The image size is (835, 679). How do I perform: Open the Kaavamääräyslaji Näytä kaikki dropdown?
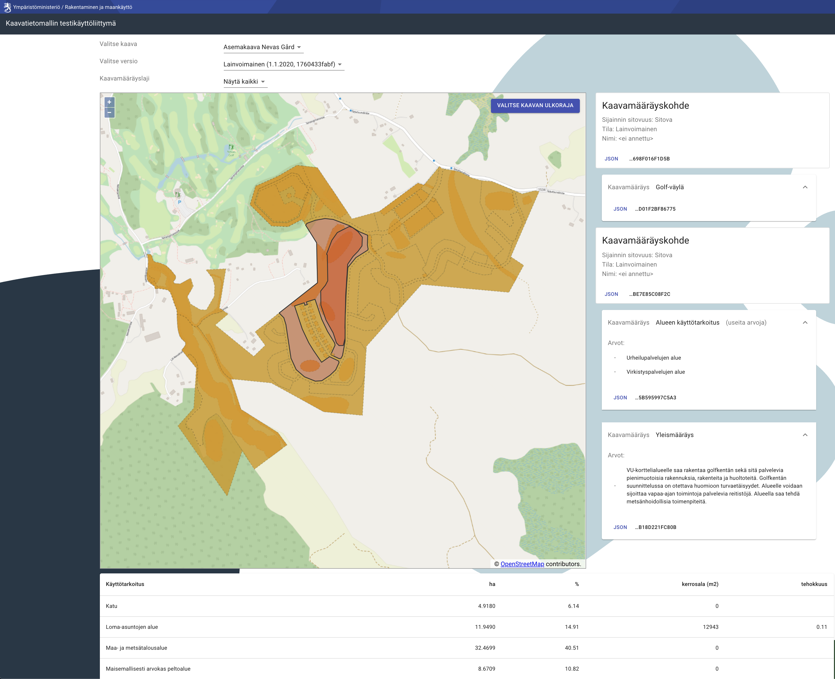click(x=245, y=82)
